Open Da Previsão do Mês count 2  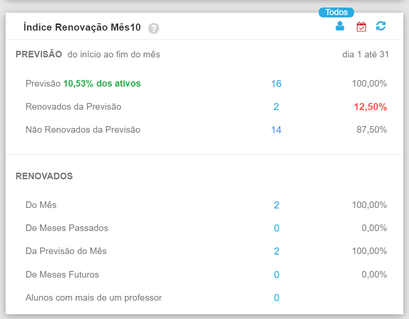coord(276,251)
